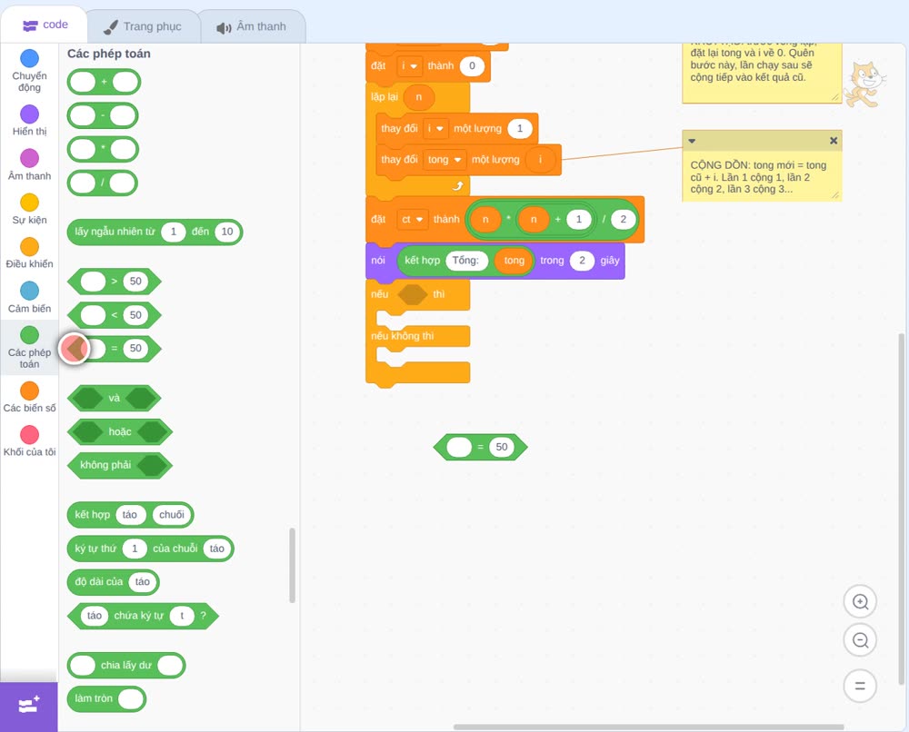Close the CỘNG DỒN comment
The width and height of the screenshot is (909, 732).
pyautogui.click(x=833, y=141)
